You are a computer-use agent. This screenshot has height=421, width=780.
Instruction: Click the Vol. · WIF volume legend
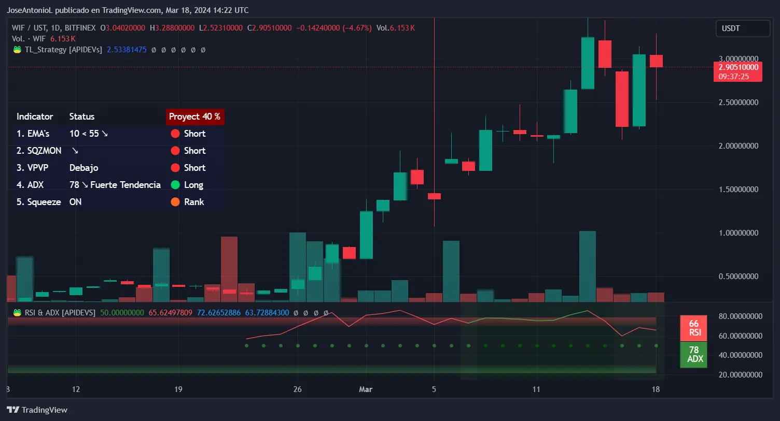[x=29, y=39]
